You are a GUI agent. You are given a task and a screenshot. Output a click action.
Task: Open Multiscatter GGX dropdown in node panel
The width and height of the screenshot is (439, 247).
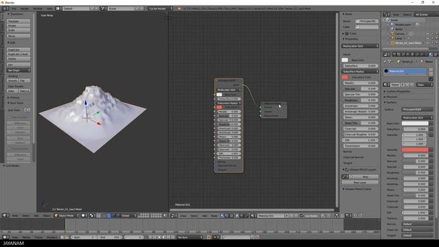coord(360,46)
